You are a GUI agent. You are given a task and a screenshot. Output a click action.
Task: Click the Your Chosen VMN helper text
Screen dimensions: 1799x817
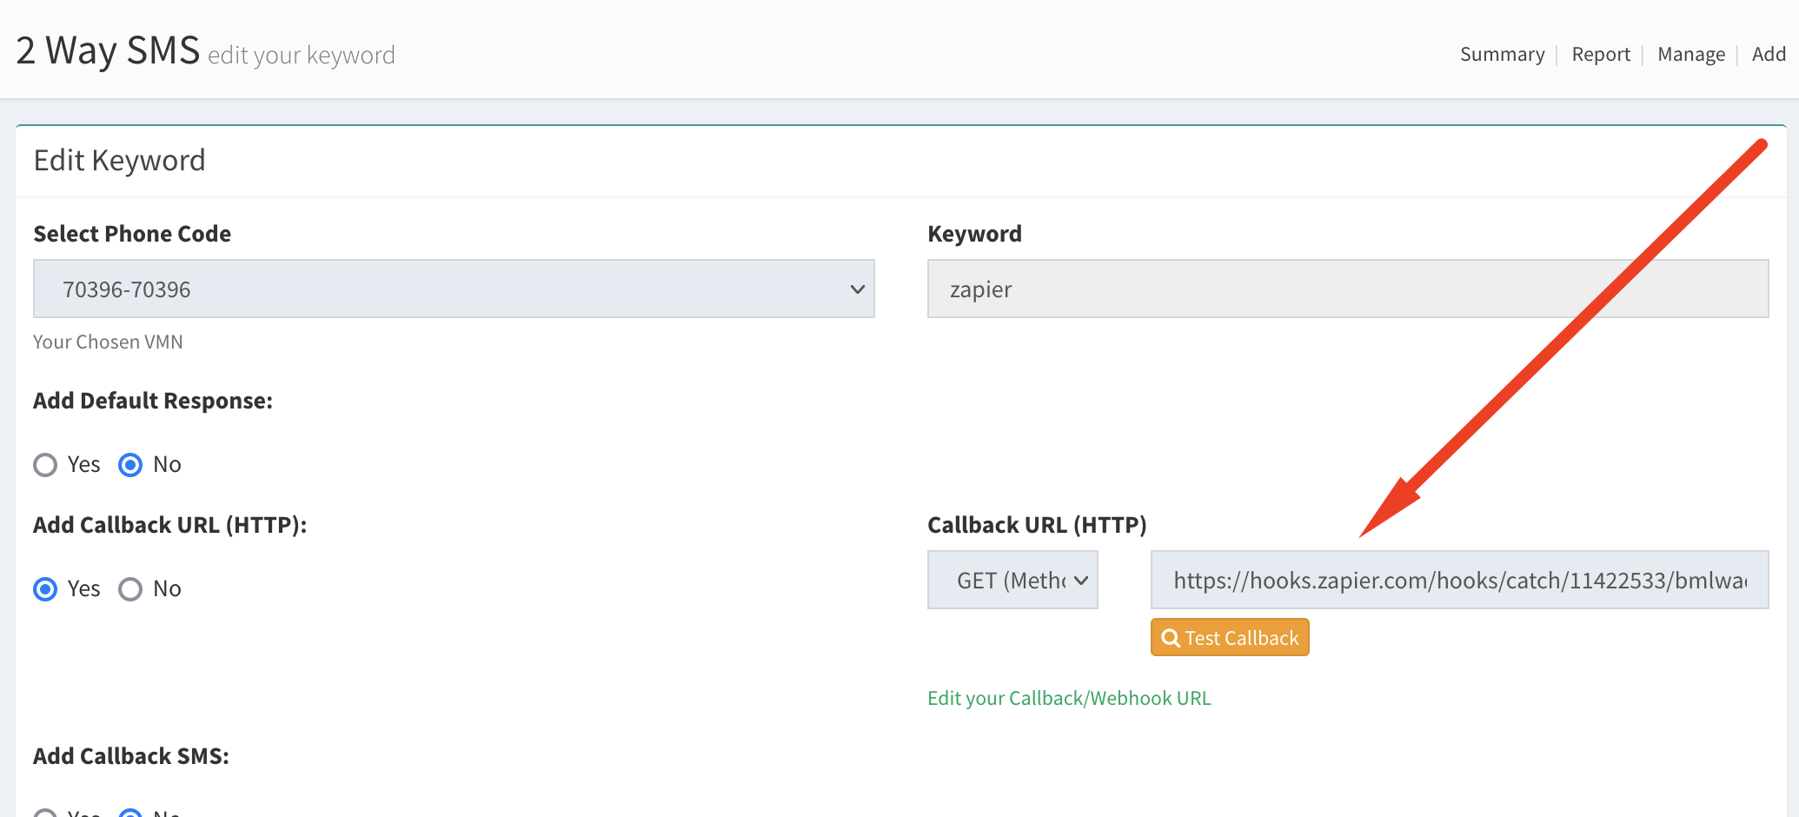(108, 342)
